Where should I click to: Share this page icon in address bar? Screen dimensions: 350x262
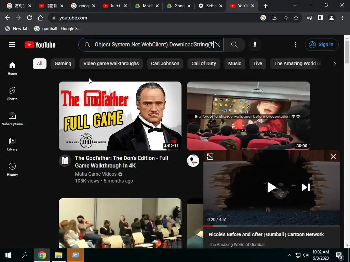pyautogui.click(x=285, y=18)
